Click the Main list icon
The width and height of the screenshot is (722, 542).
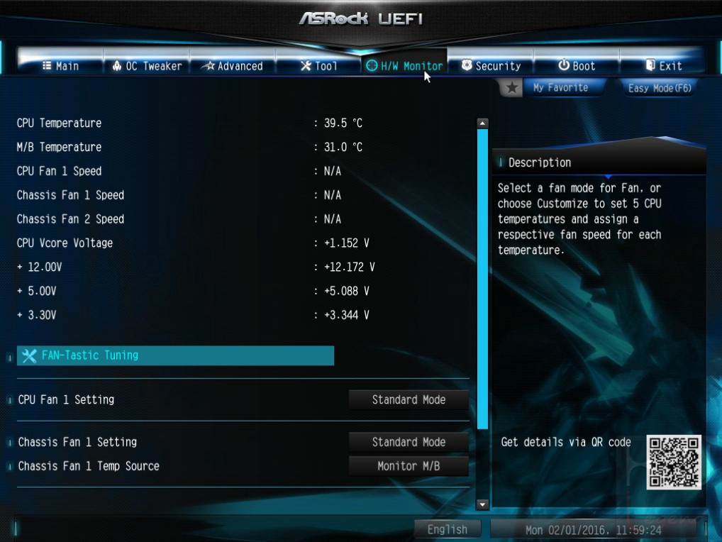coord(47,65)
